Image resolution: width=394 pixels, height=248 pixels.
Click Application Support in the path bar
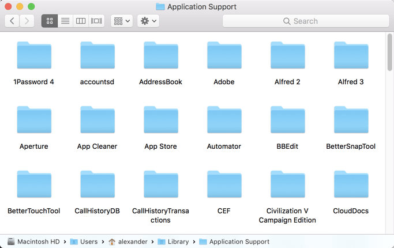coord(234,242)
